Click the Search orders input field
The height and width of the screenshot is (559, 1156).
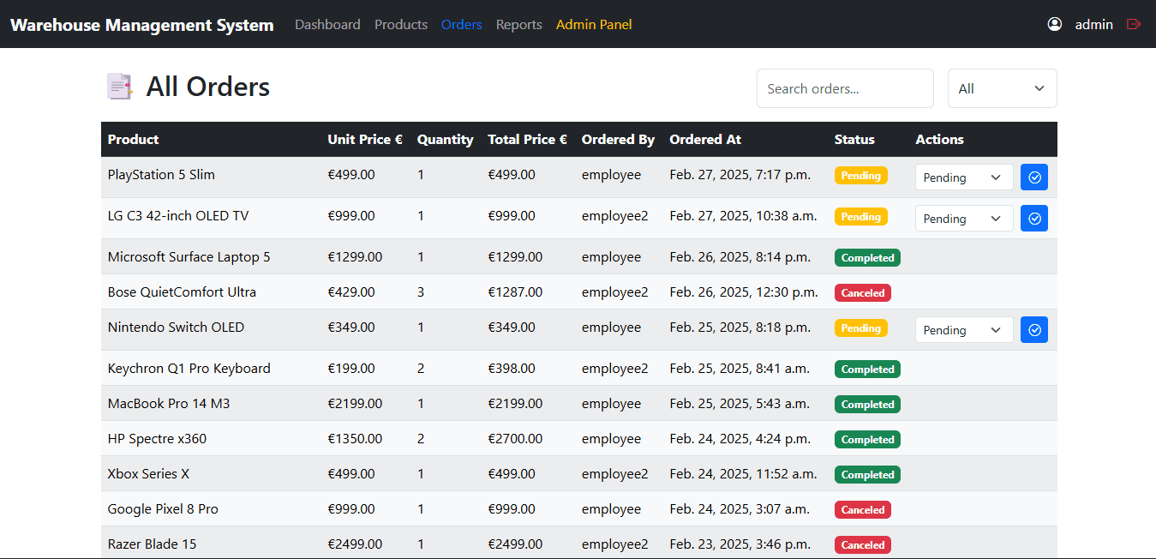click(x=844, y=87)
